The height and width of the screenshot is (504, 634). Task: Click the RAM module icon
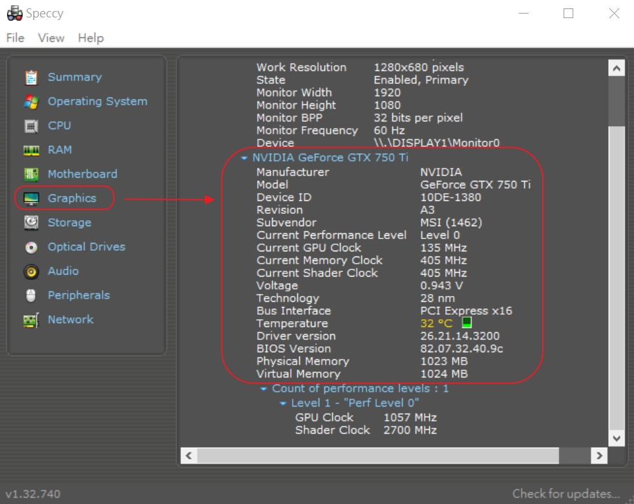(31, 151)
